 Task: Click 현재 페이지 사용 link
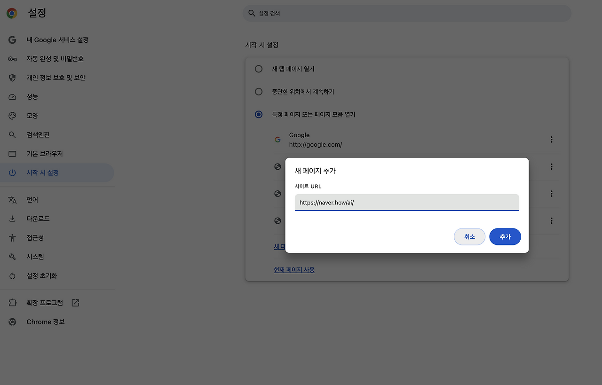click(294, 270)
